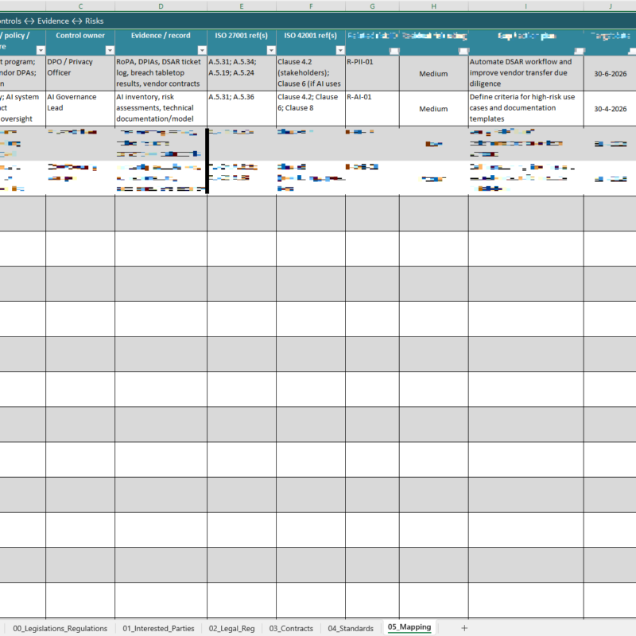
Task: Open the Gap / action plan column filter
Action: [580, 49]
